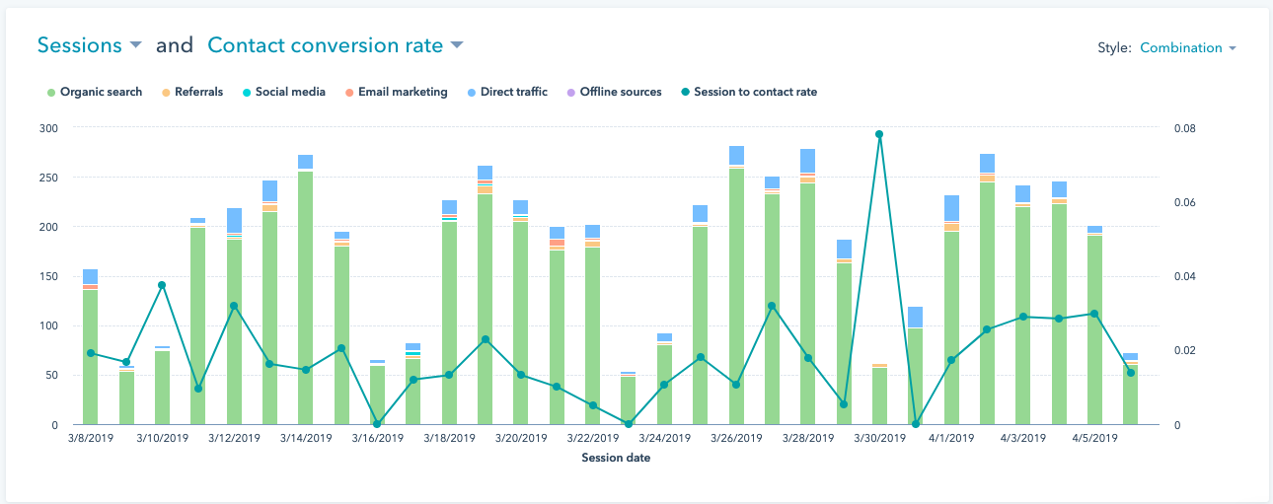The height and width of the screenshot is (504, 1273).
Task: Toggle Email marketing legend series
Action: tap(396, 92)
